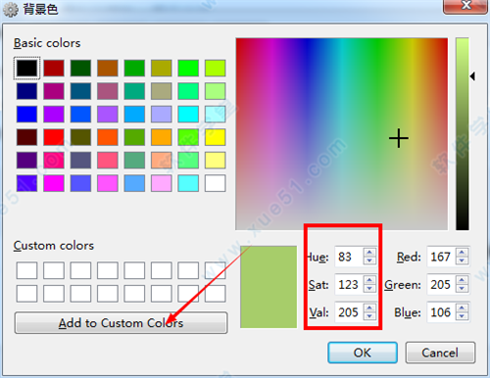
Task: Select the black basic color swatch
Action: (x=26, y=68)
